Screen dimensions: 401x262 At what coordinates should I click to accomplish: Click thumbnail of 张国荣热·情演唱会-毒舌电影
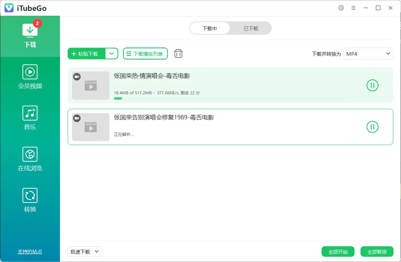(91, 85)
